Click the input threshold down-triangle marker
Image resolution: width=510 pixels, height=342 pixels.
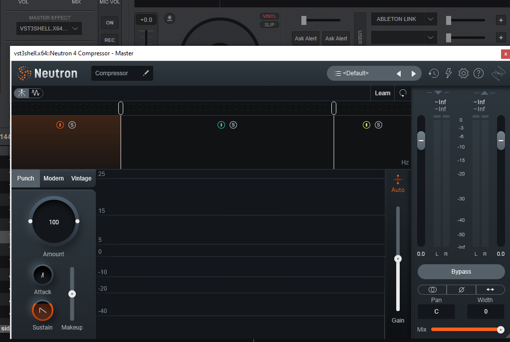pos(438,93)
